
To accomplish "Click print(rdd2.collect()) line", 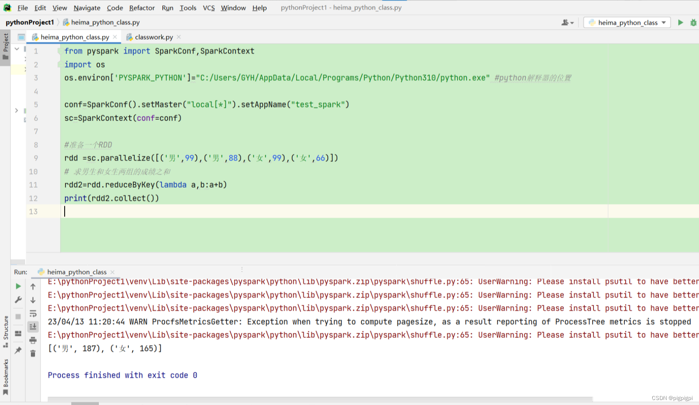I will tap(112, 198).
